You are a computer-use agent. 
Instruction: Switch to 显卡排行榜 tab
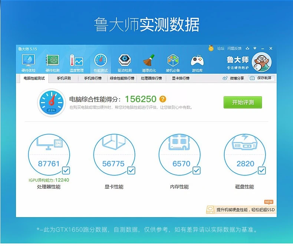[181, 78]
